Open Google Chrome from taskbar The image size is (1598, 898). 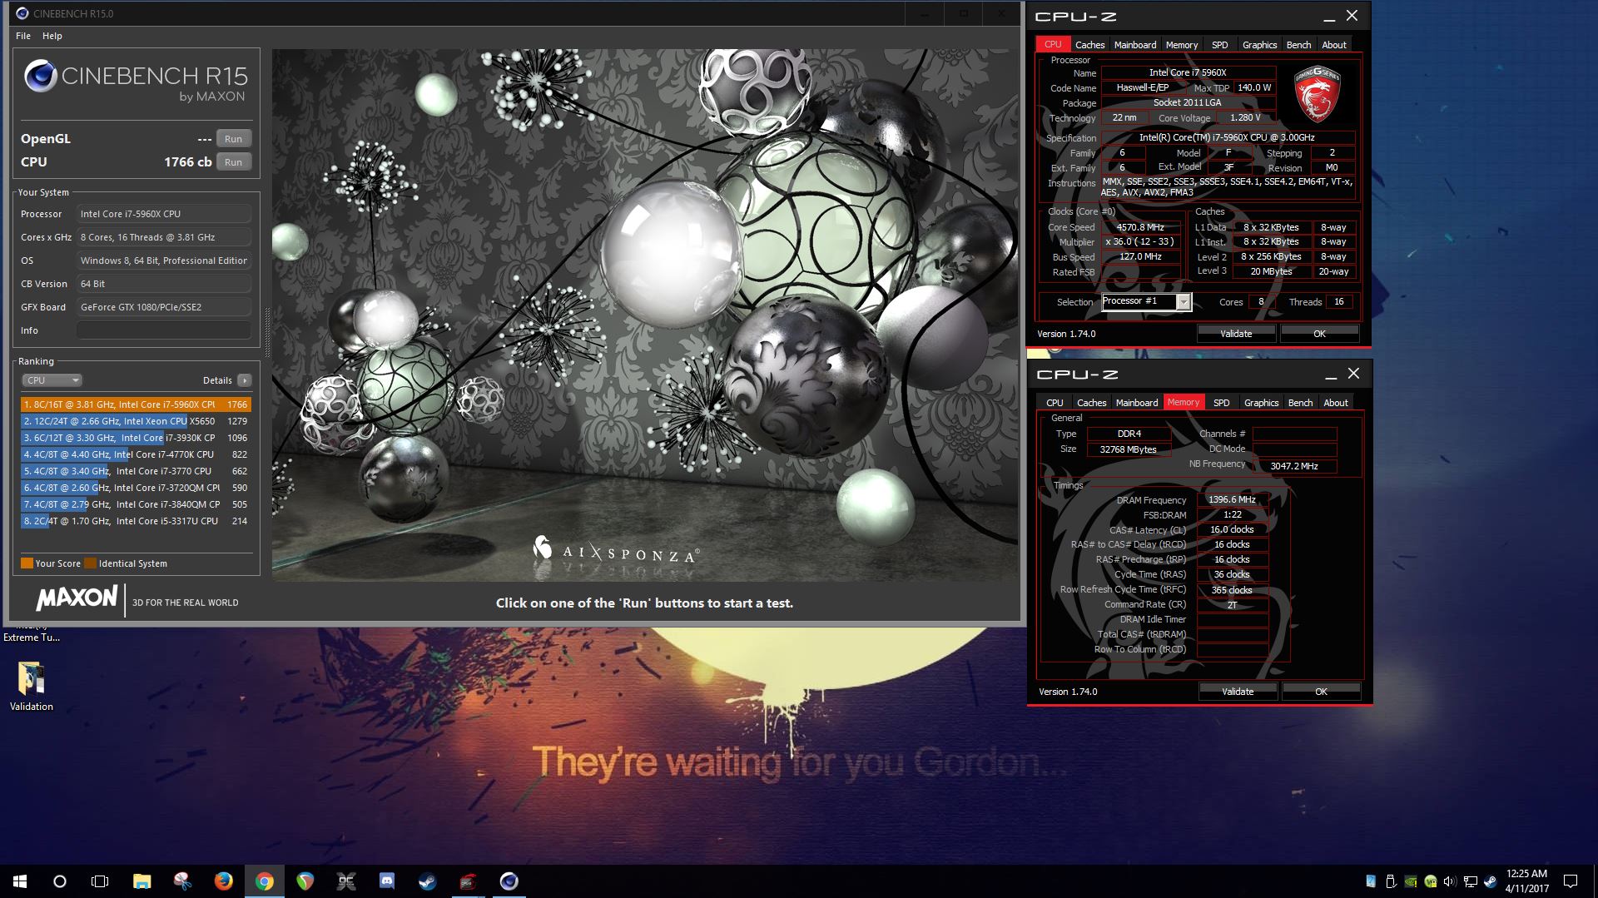(264, 881)
